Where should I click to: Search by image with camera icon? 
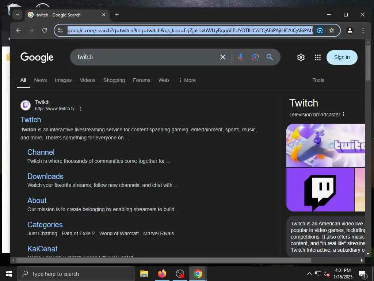pos(255,57)
